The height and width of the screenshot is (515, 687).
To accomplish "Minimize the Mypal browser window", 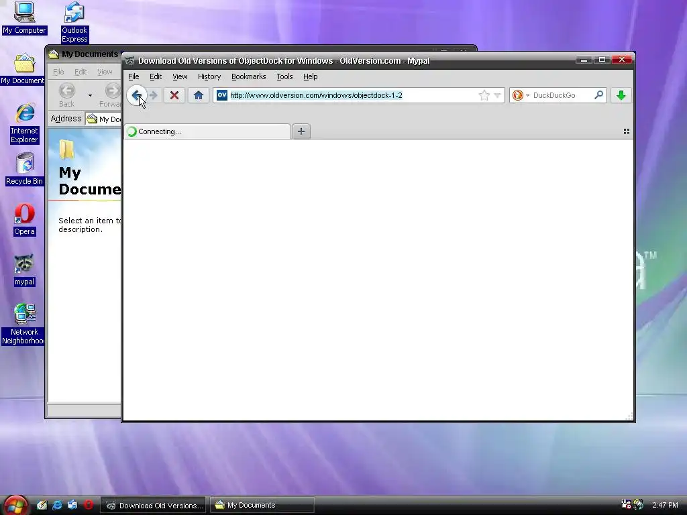I will (584, 60).
